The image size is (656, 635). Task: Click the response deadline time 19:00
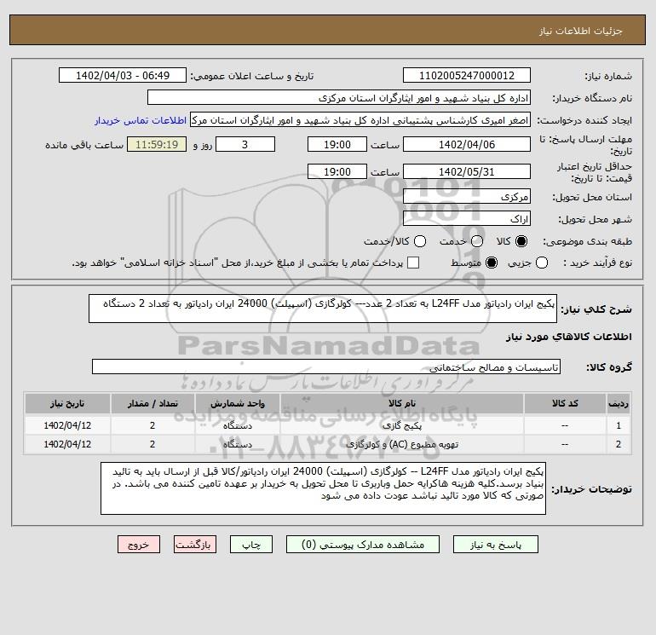pos(337,144)
